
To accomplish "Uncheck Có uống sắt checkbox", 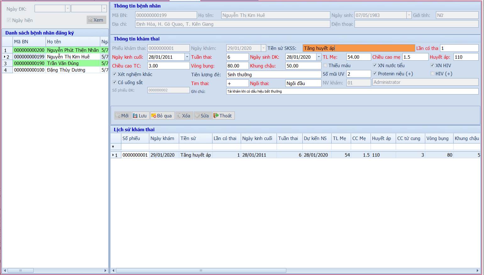I will click(x=114, y=82).
